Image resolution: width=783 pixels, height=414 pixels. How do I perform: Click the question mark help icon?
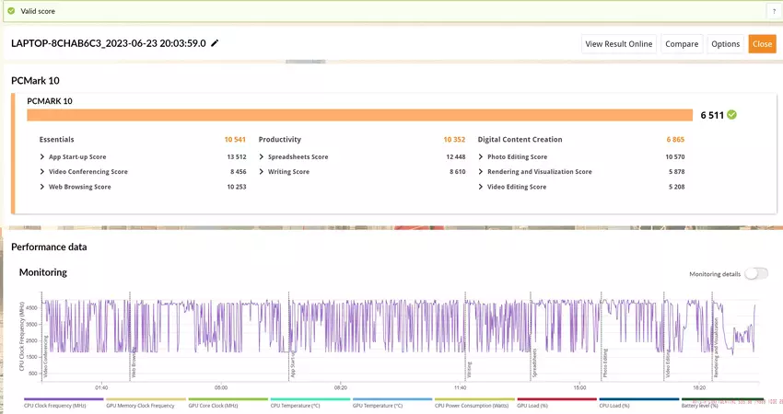click(x=773, y=11)
